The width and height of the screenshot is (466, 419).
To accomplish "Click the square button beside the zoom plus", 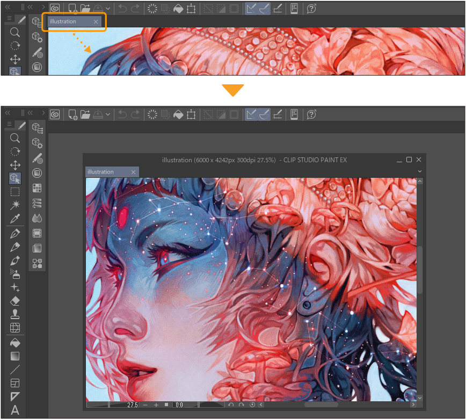I will [x=166, y=404].
